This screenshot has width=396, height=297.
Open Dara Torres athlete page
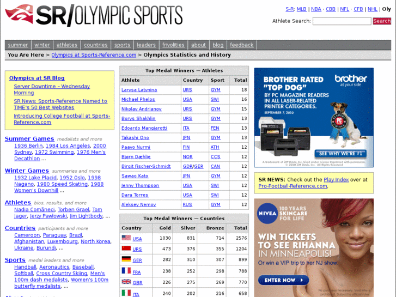coord(135,195)
